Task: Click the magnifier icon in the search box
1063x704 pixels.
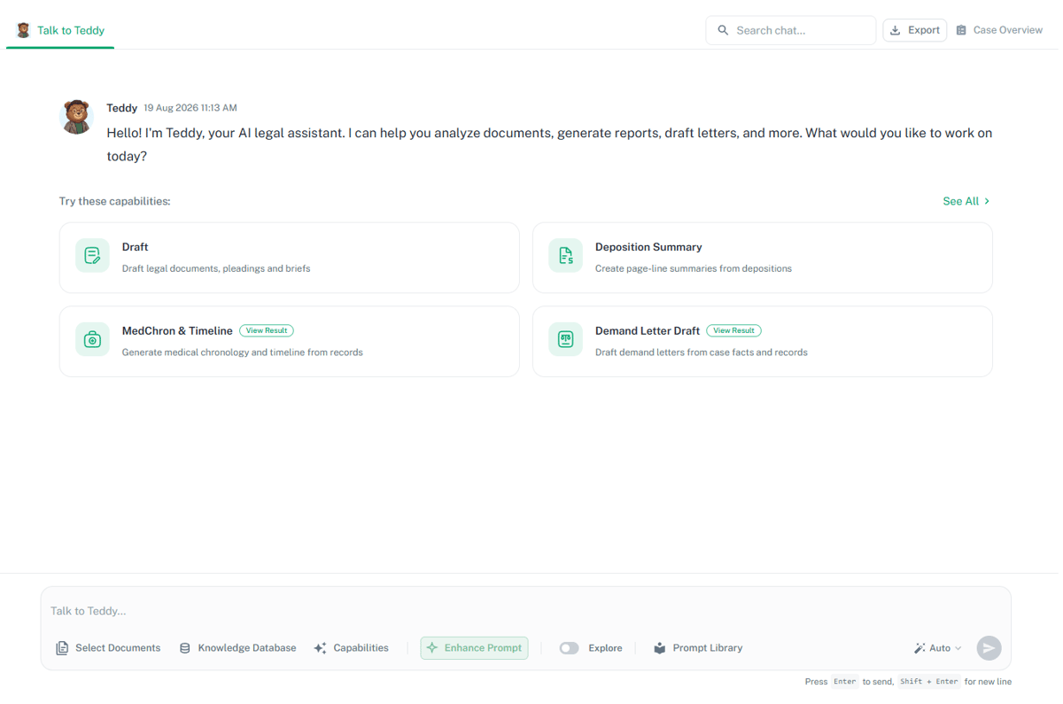Action: coord(723,30)
